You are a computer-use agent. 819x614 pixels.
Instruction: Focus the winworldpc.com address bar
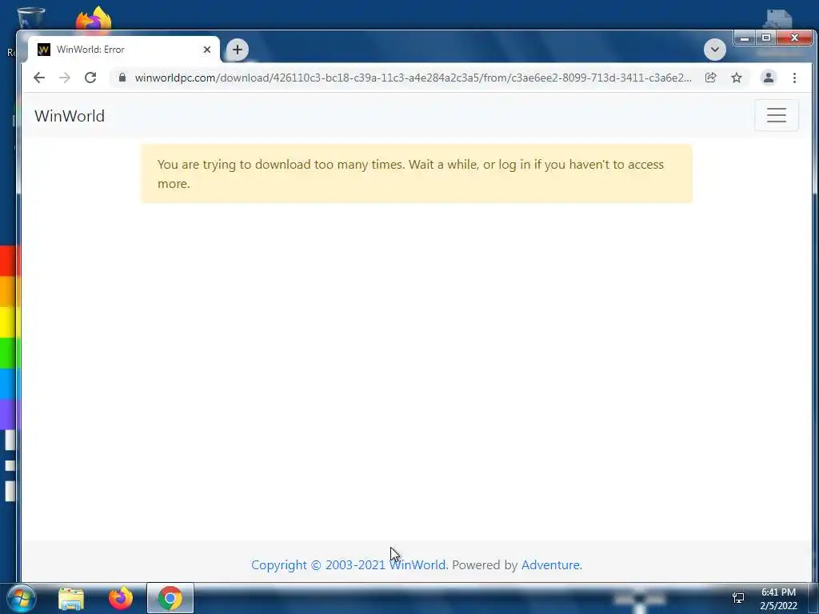point(413,78)
